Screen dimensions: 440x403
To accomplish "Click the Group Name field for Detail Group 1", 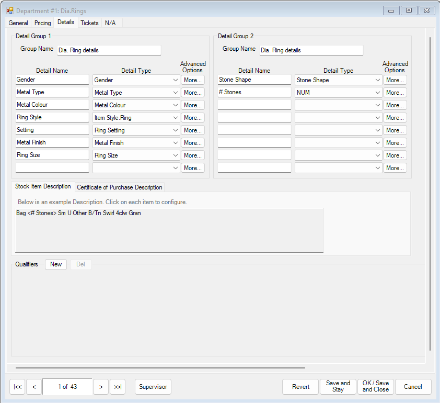I will [x=109, y=50].
